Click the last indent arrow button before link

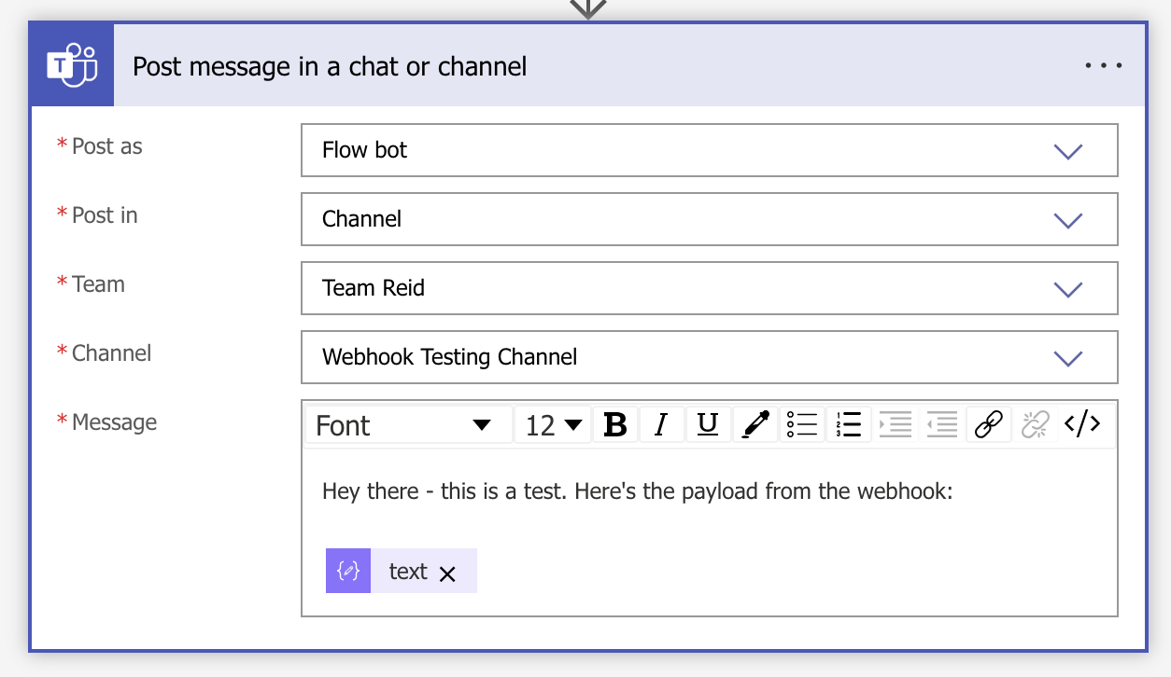point(942,425)
